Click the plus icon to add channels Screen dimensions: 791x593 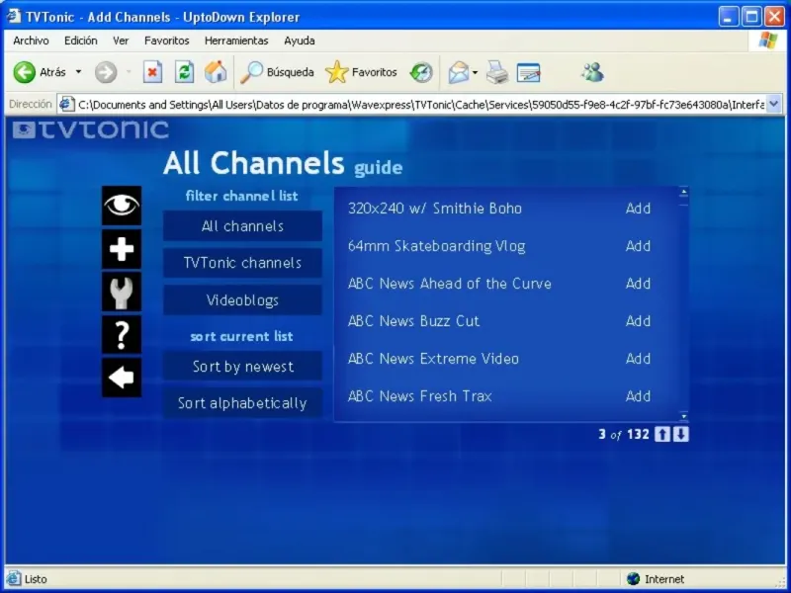point(122,249)
